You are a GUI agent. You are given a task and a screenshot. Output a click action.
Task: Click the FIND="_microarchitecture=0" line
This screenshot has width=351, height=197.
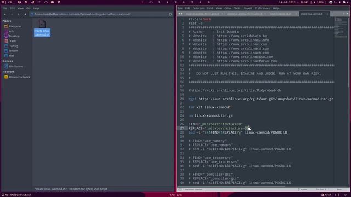click(216, 124)
